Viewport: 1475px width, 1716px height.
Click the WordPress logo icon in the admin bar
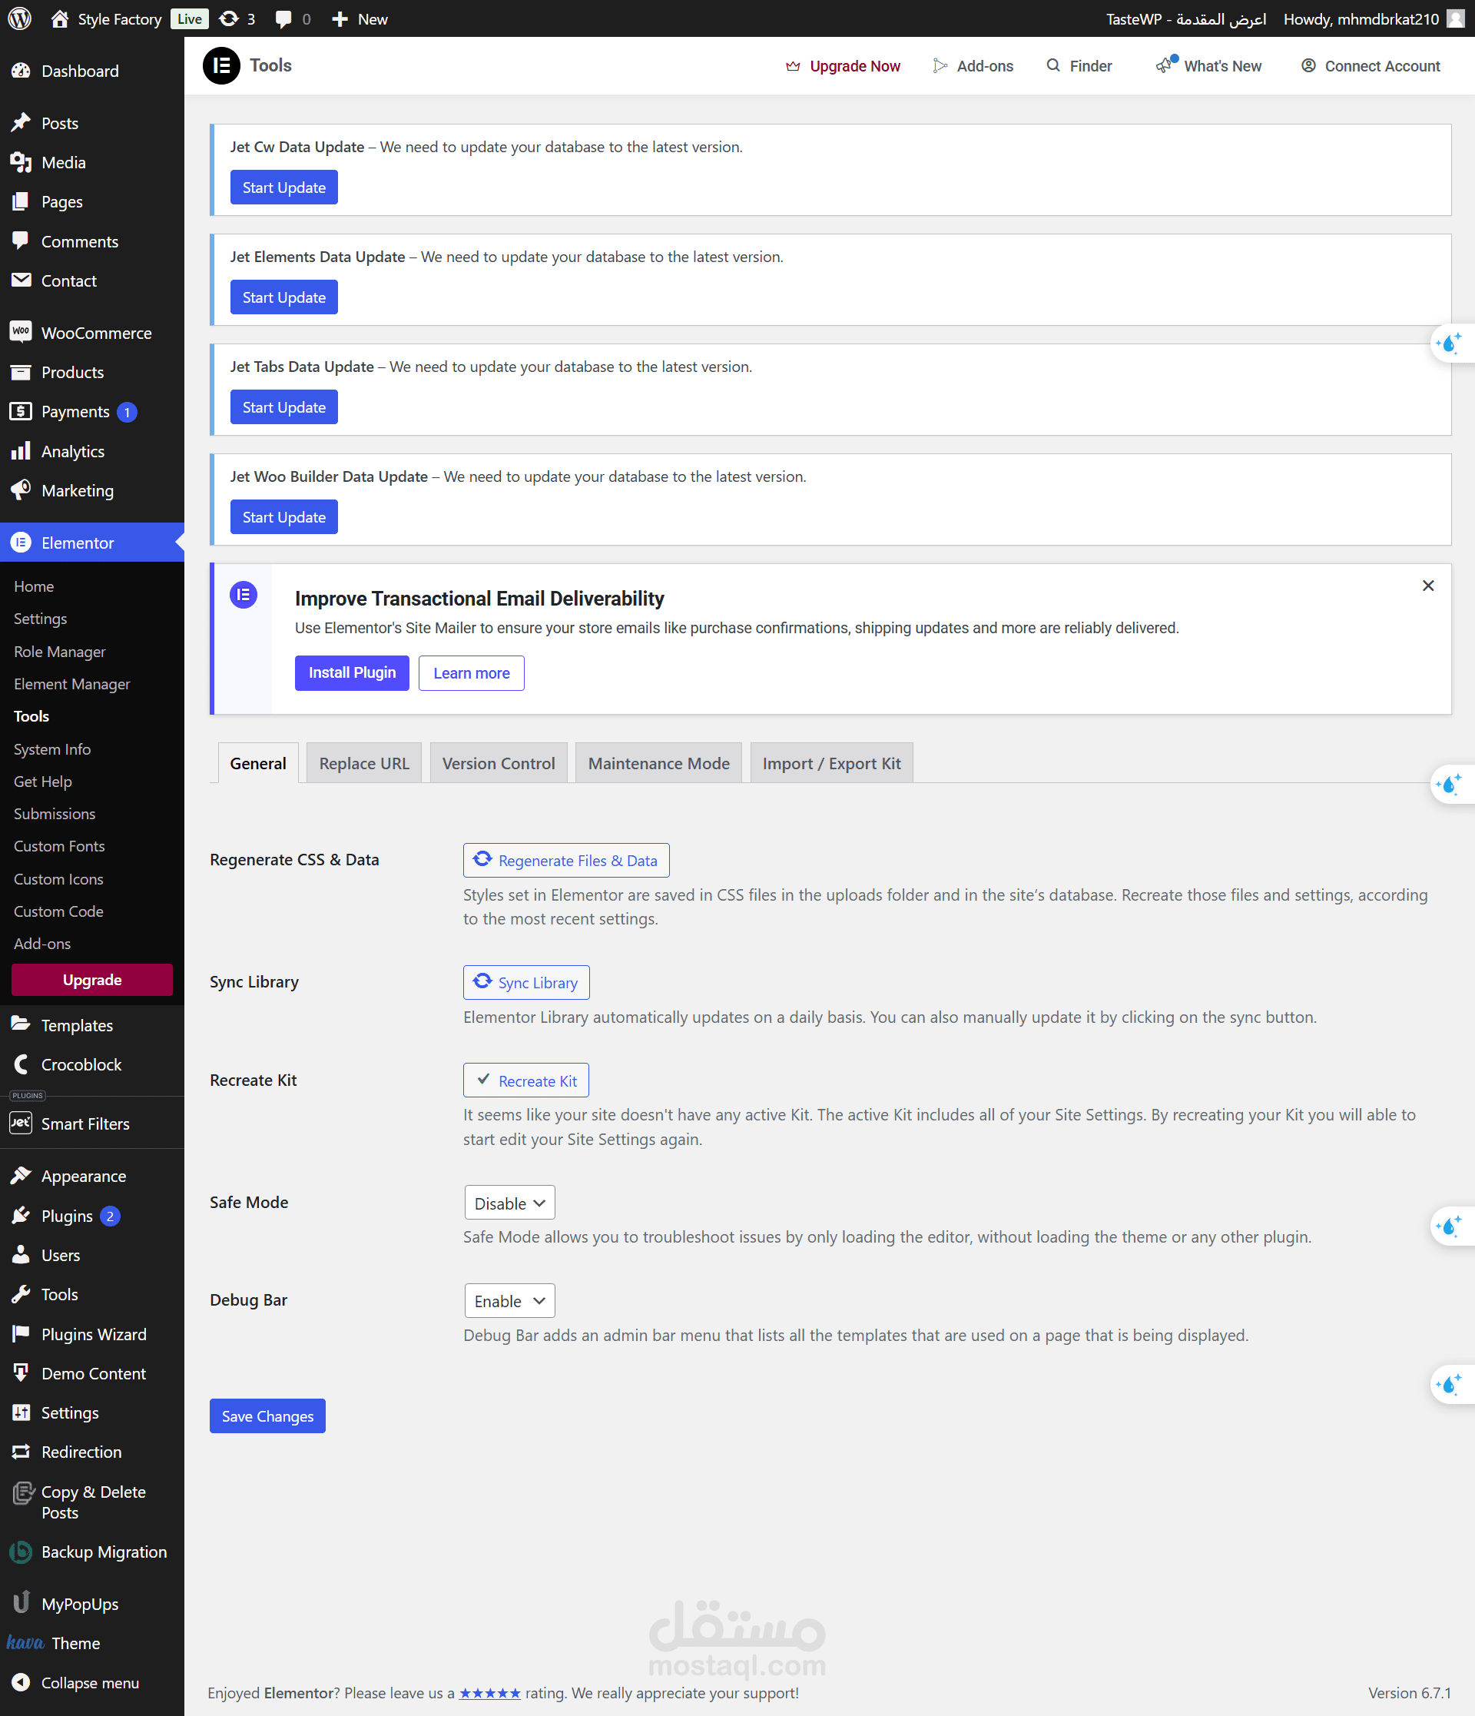[20, 18]
